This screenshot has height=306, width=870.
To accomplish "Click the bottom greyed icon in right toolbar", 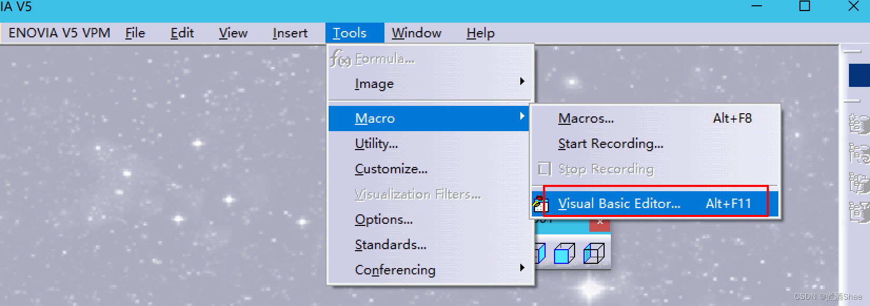I will 858,212.
